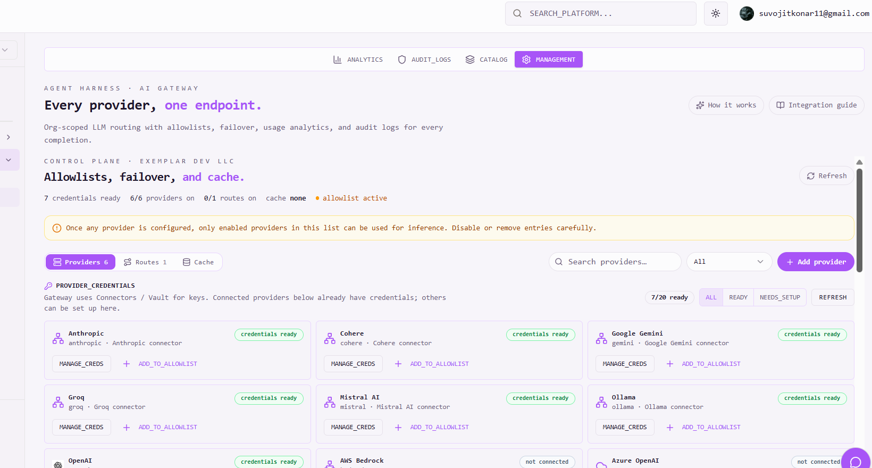Click the AWS Bedrock connector icon
This screenshot has width=872, height=468.
pyautogui.click(x=330, y=464)
